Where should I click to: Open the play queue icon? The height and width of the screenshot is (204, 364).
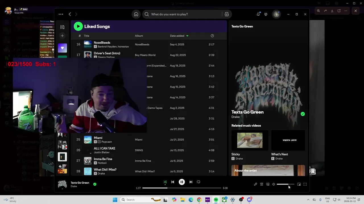pos(262,184)
